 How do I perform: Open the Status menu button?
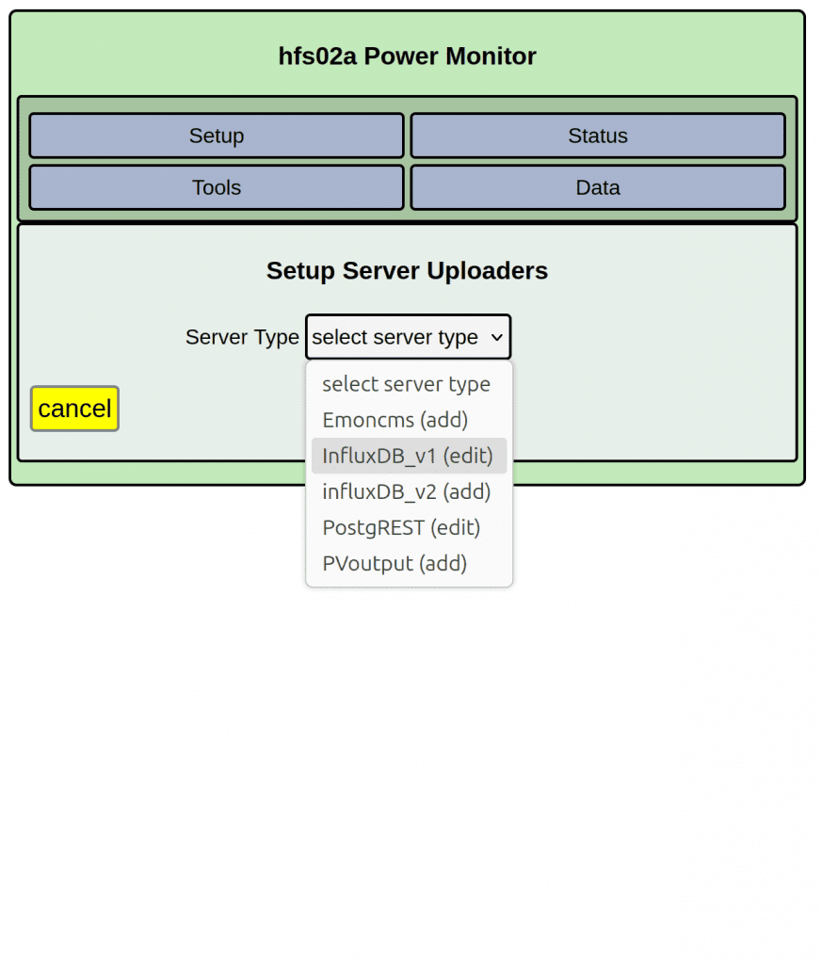597,136
